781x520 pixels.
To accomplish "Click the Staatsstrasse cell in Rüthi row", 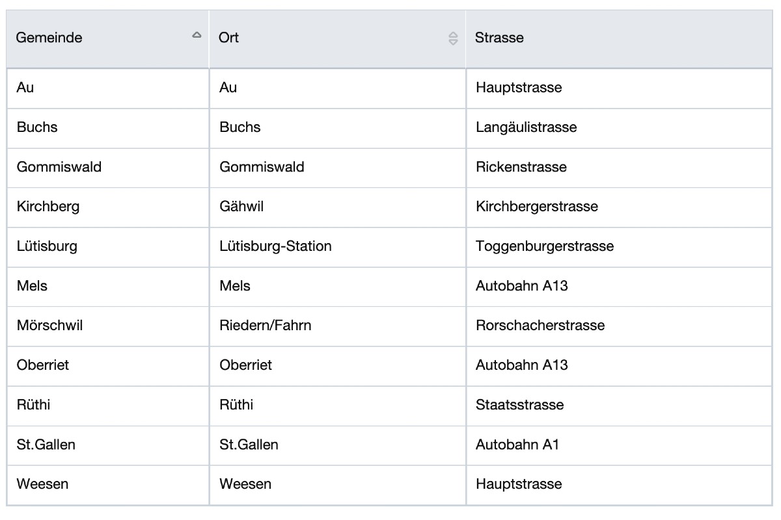I will (519, 405).
